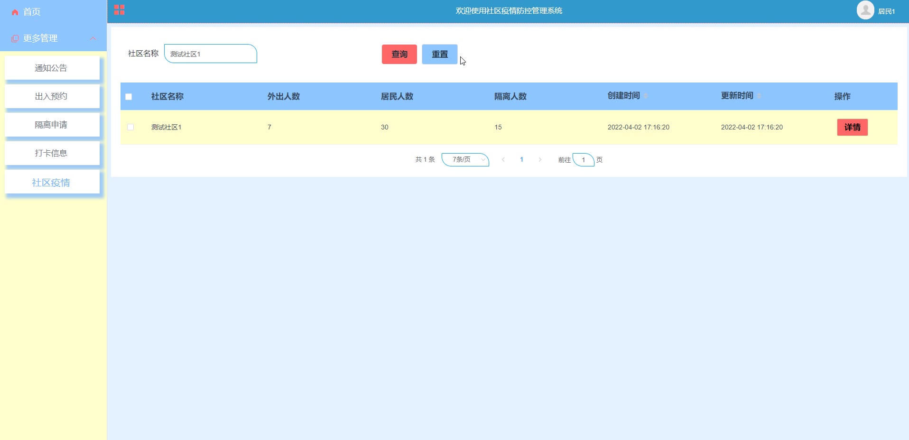Open the user avatar for 居民1
909x440 pixels.
(x=865, y=10)
